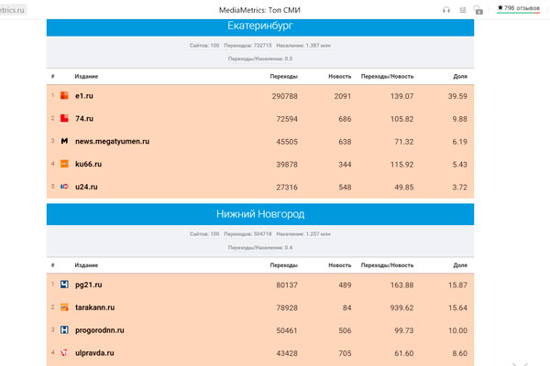
Task: Sort Екатеринбург table by Доля column
Action: coord(460,76)
